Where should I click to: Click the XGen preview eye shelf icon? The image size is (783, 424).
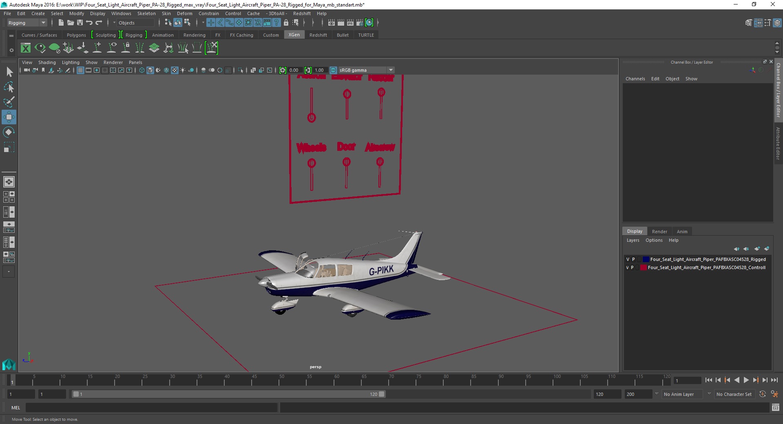(40, 48)
